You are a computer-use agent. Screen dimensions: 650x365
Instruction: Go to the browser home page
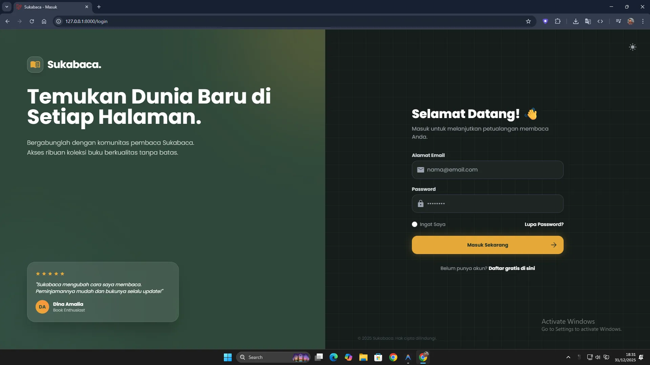(x=44, y=21)
